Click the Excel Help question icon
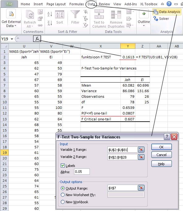Viewport: 183px width, 211px height. click(x=169, y=4)
